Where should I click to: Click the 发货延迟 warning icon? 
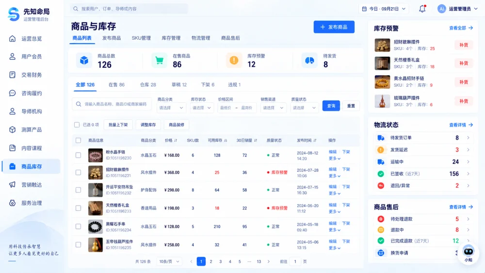[381, 150]
